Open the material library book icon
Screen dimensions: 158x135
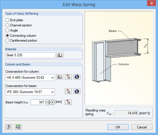pyautogui.click(x=60, y=55)
